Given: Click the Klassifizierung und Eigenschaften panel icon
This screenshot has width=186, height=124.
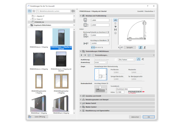Looking at the screenshot, I should tap(84, 111).
